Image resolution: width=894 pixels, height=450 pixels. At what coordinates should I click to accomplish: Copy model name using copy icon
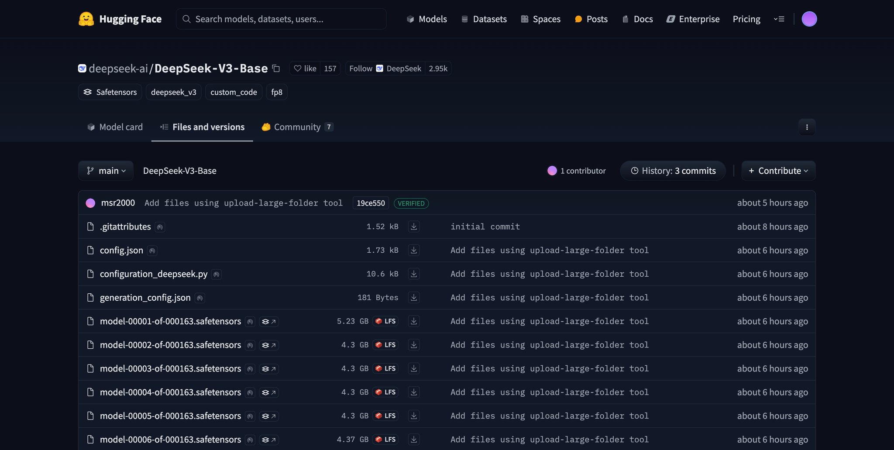click(x=276, y=68)
